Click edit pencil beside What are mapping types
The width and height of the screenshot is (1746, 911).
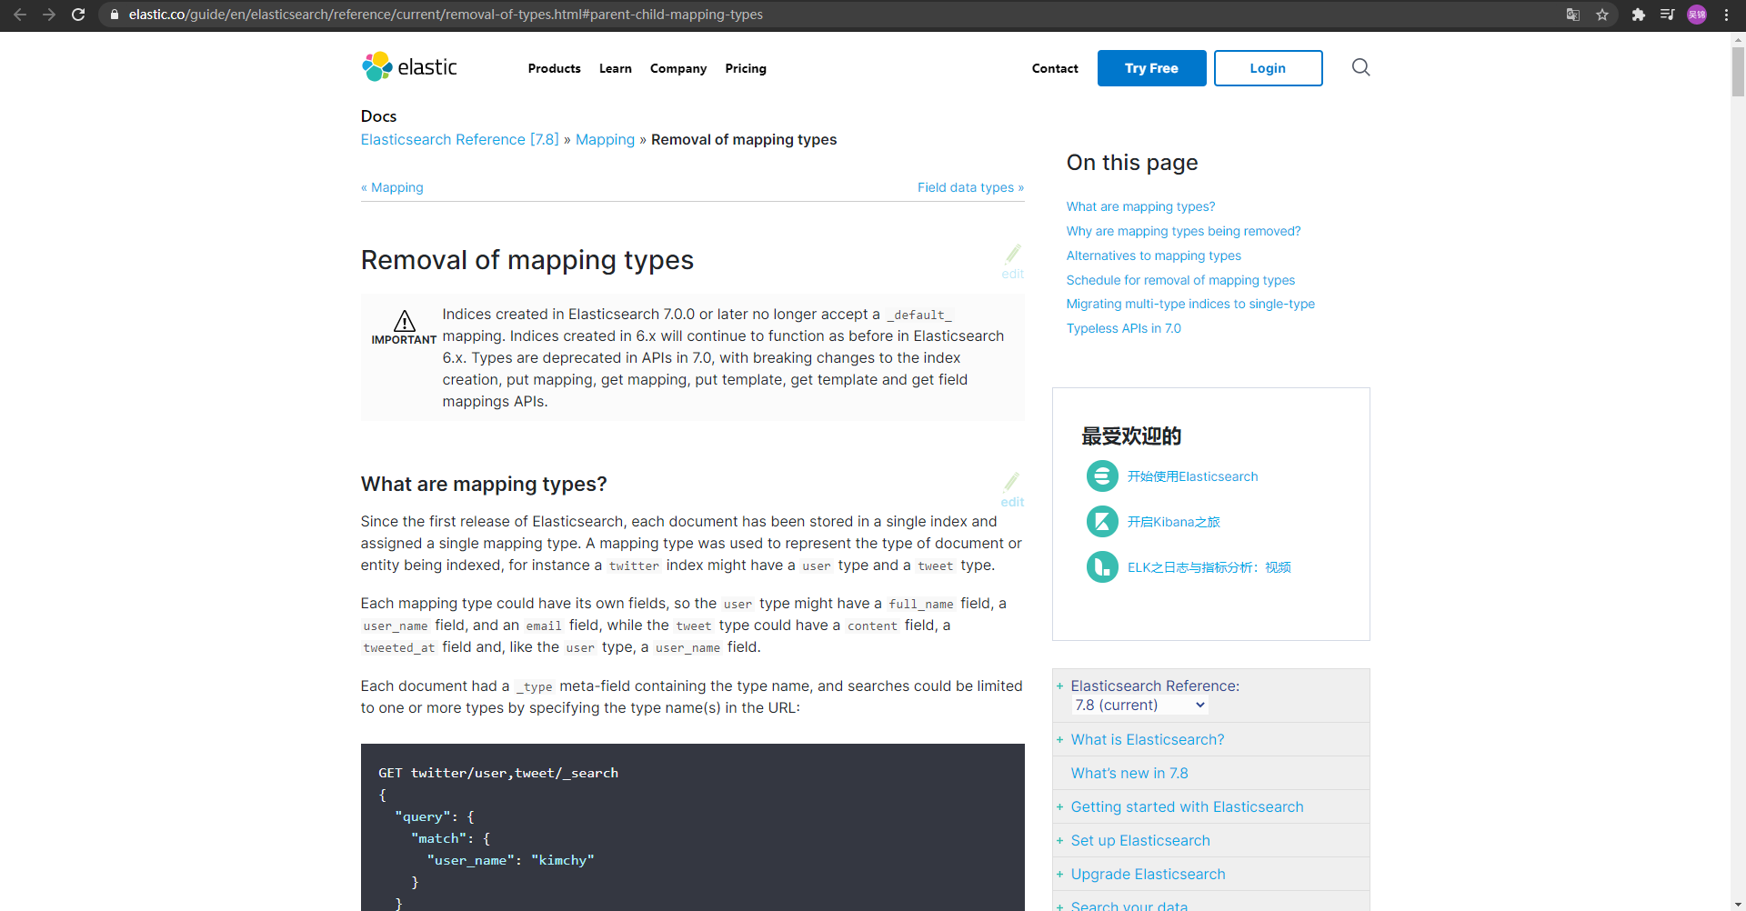(1012, 489)
